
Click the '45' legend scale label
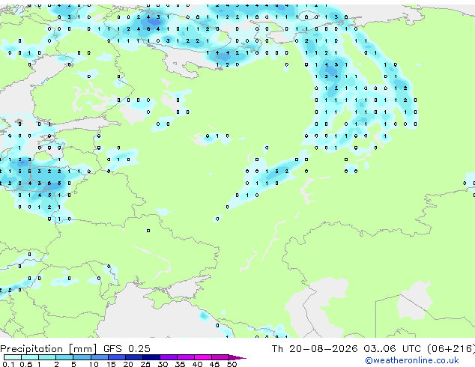point(215,364)
